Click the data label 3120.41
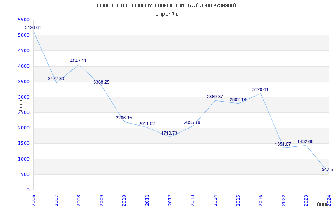The image size is (333, 208). [x=260, y=89]
